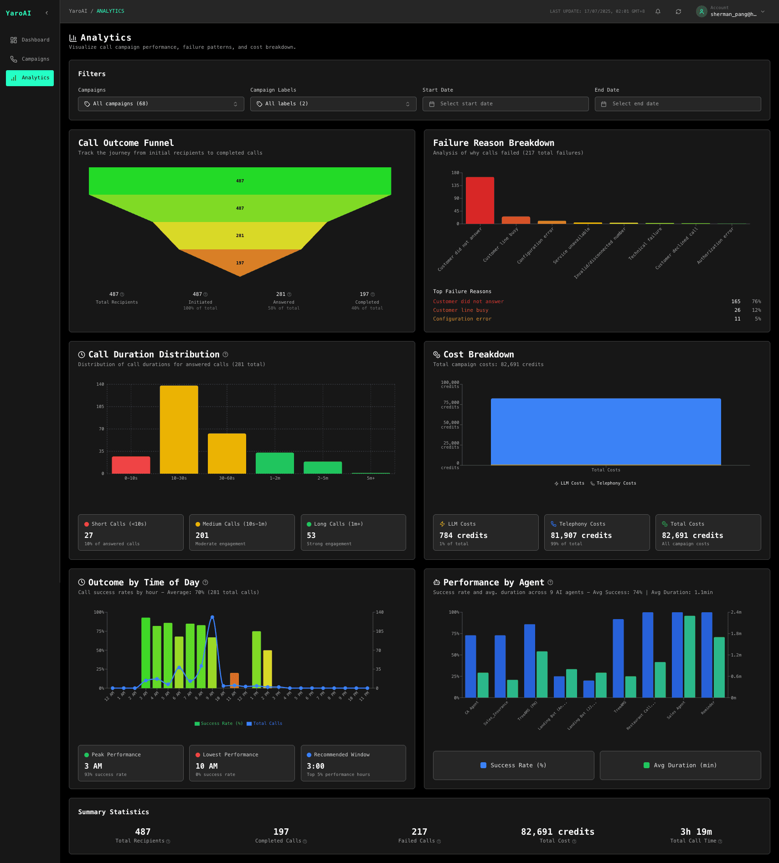Screen dimensions: 779x863
Task: Open the All campaigns dropdown
Action: pyautogui.click(x=161, y=104)
